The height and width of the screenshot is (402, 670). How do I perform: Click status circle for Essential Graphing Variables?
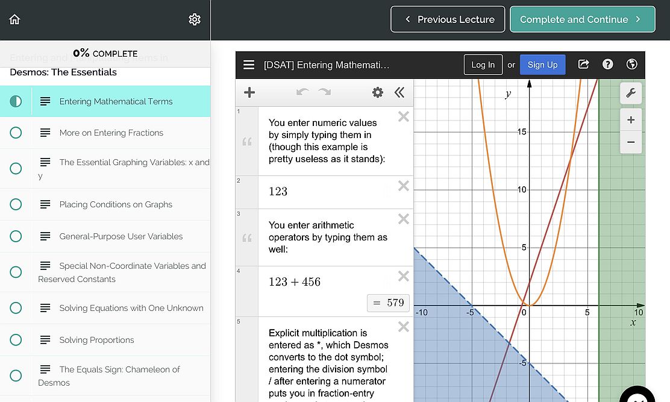[16, 168]
